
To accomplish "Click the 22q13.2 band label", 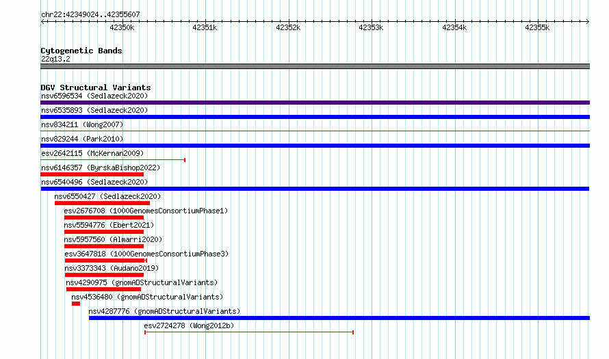I will [x=55, y=59].
